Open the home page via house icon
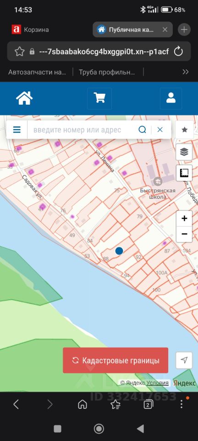The height and width of the screenshot is (441, 198). click(x=24, y=98)
